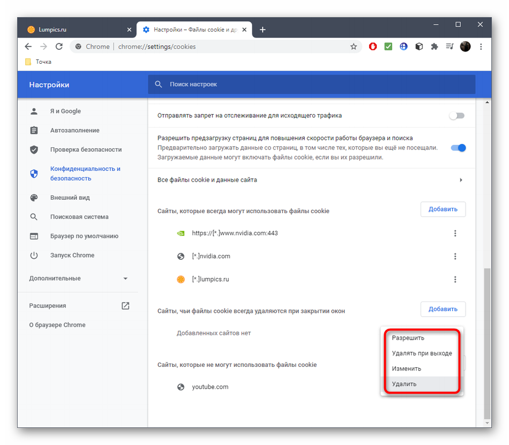Open the cube extension icon
509x445 pixels.
pos(419,47)
